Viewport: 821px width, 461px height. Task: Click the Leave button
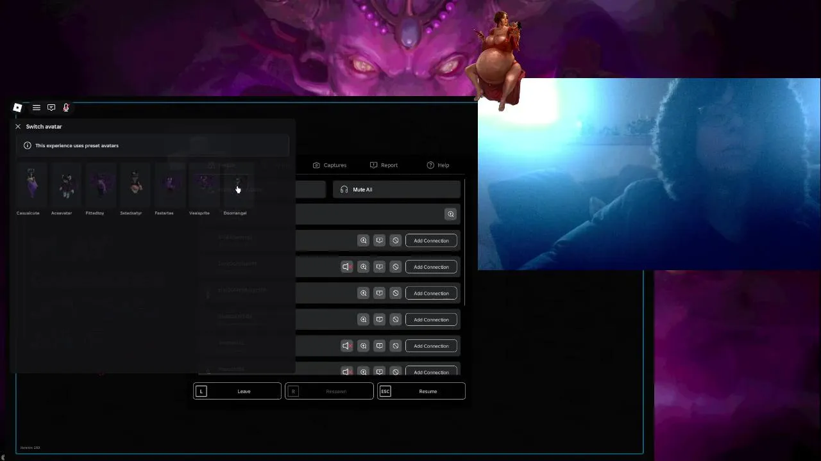point(237,391)
